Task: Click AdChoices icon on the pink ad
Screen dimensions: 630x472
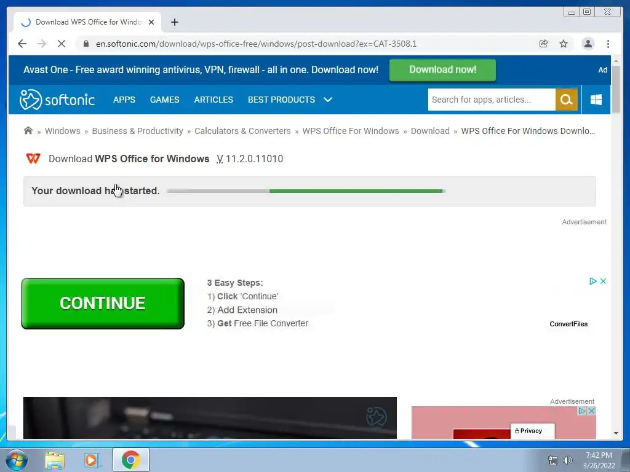Action: (x=582, y=411)
